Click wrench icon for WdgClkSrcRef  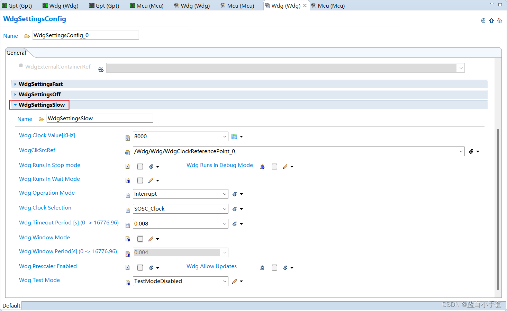(x=471, y=151)
